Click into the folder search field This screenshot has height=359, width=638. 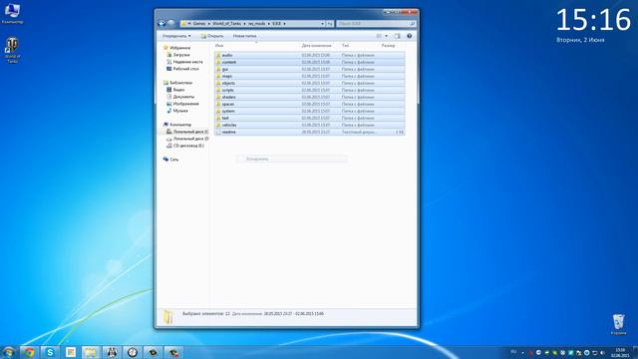(x=376, y=24)
